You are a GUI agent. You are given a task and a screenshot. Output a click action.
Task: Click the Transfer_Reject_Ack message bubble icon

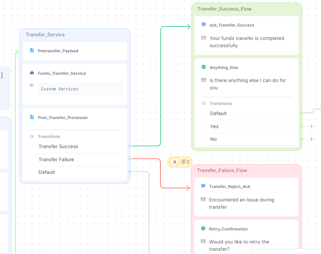coord(203,187)
